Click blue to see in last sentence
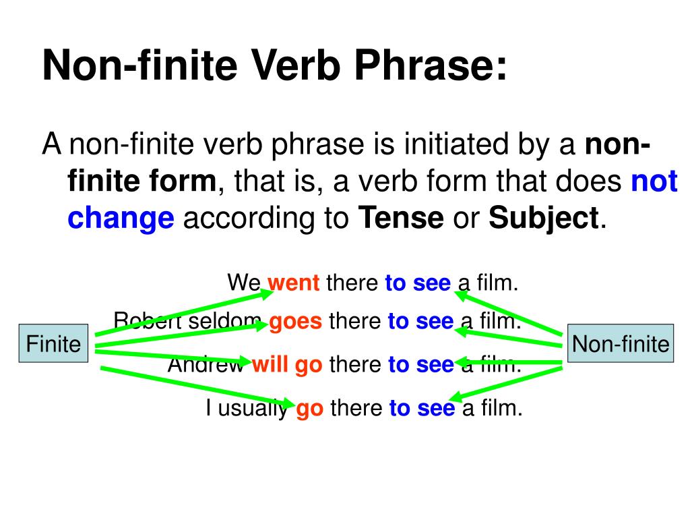690x518 pixels. click(422, 407)
